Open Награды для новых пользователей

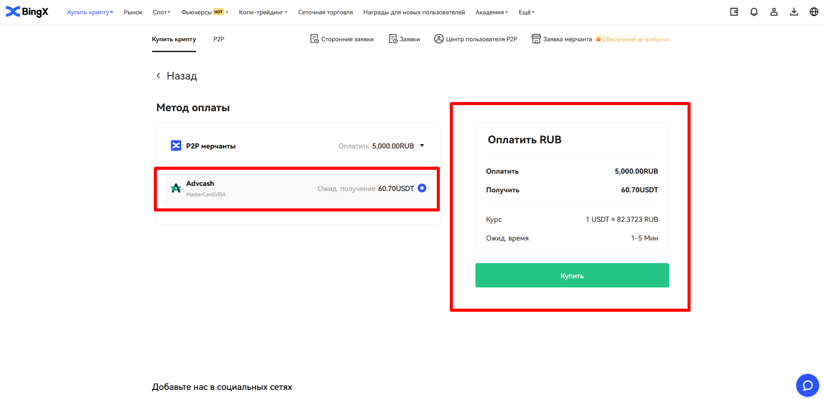(414, 12)
